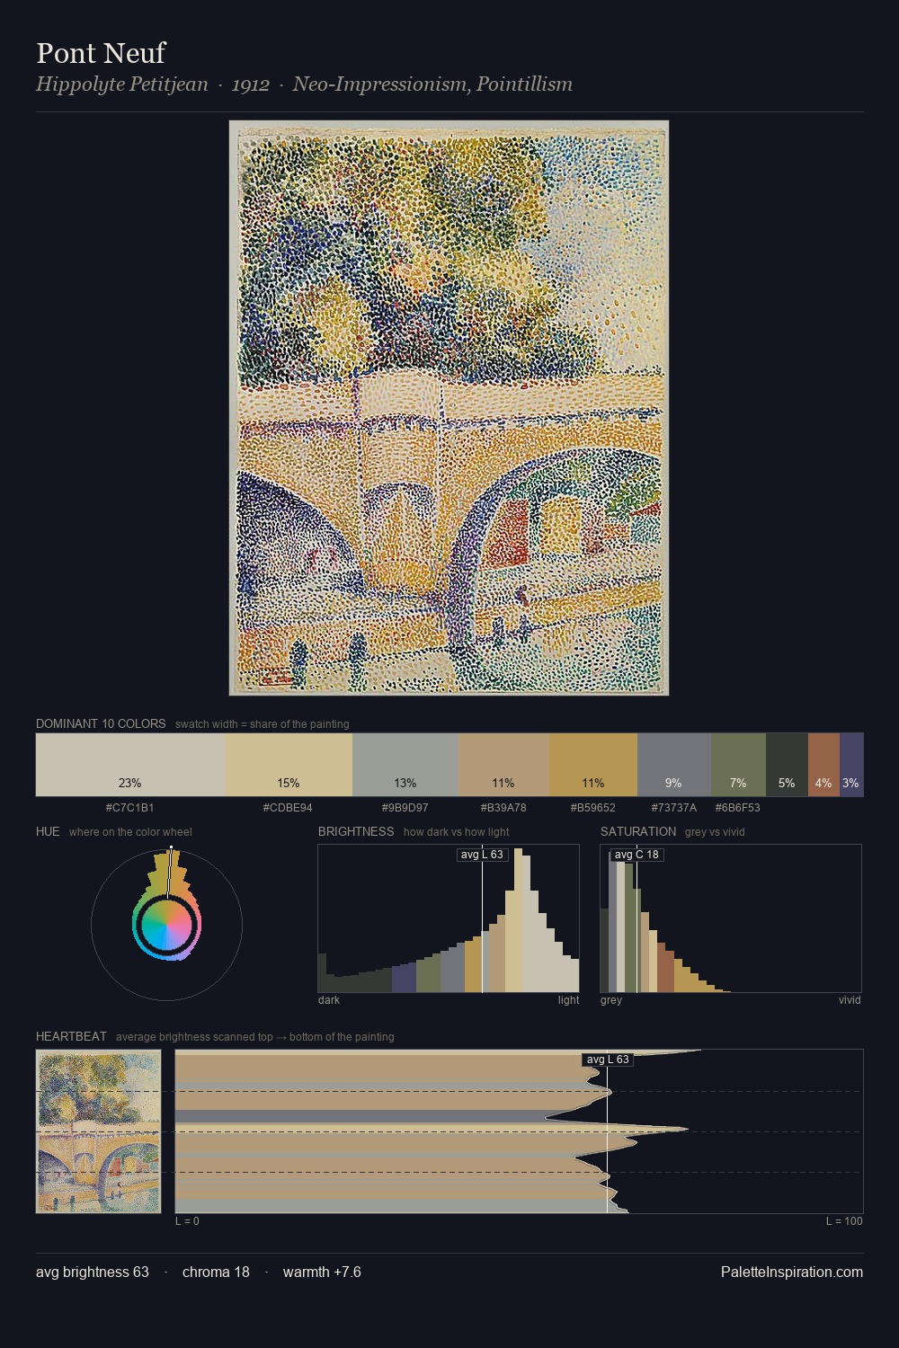Select the year '1912' in subtitle
899x1348 pixels.
[251, 84]
